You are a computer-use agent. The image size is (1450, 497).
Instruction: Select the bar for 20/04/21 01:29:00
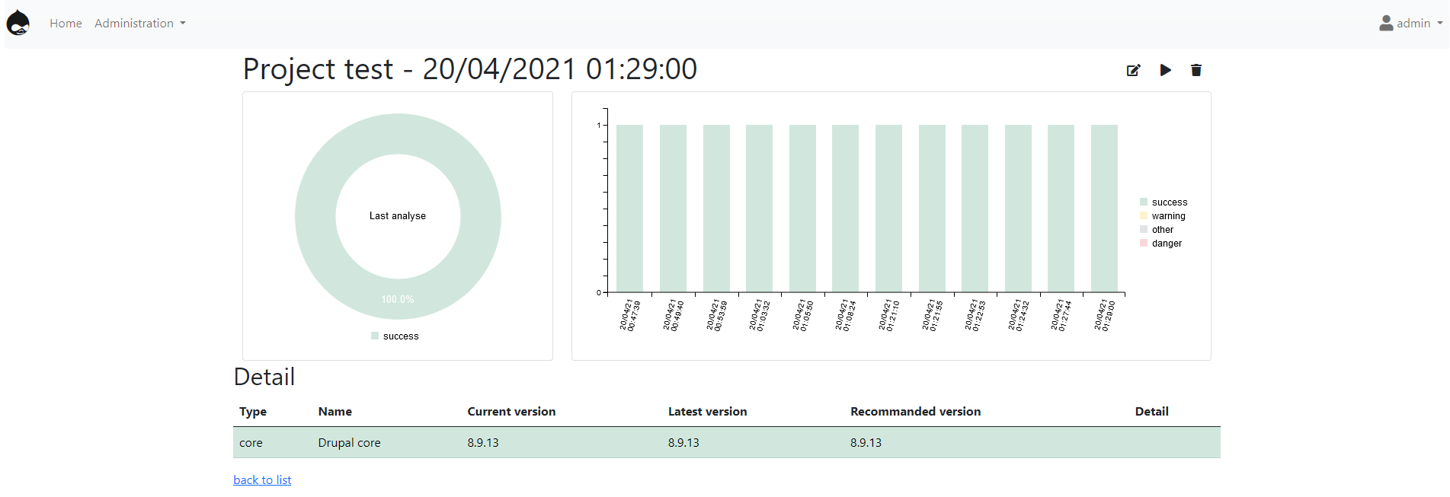pyautogui.click(x=1104, y=209)
